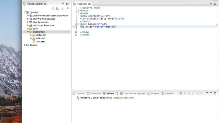This screenshot has height=123, width=219.
Task: Click the JAX-WS Web Services icon
Action: [31, 19]
